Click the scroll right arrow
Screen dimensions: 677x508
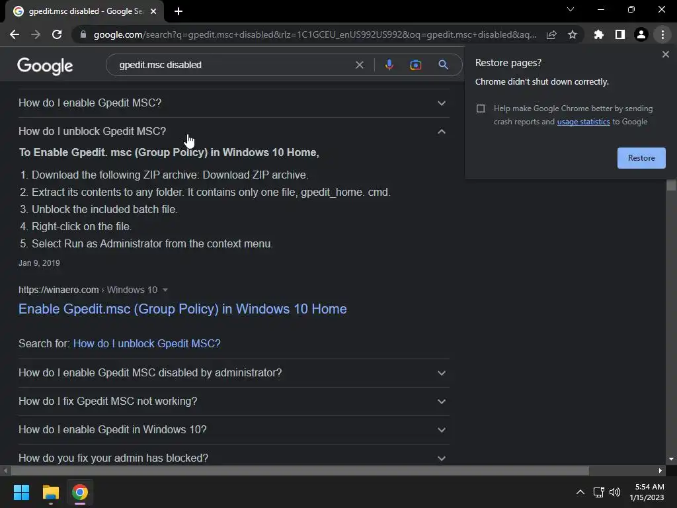[660, 471]
